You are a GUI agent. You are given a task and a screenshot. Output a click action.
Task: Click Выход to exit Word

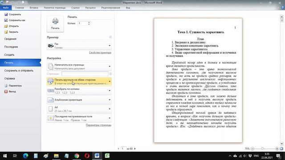[10, 92]
